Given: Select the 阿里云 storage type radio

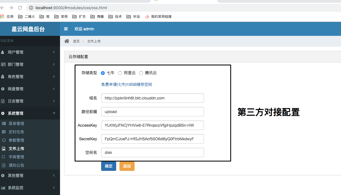Looking at the screenshot, I should pyautogui.click(x=120, y=73).
